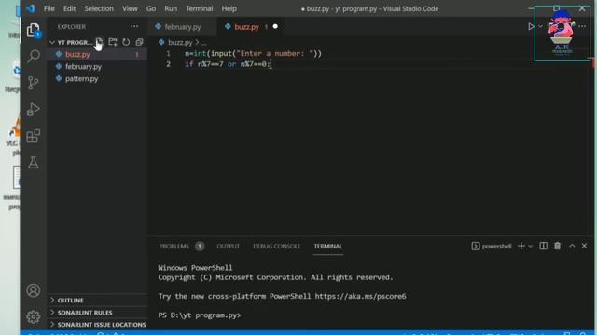Screen dimensions: 597x335
Task: Open run options dropdown beside play button
Action: point(540,27)
